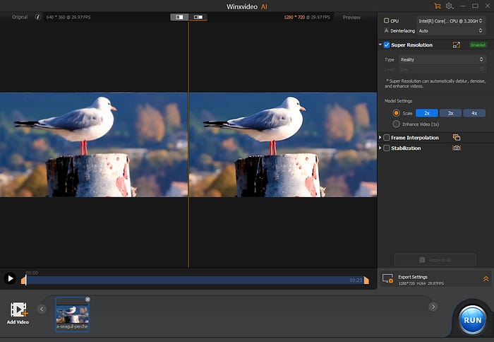Open the shopping cart purchase icon

click(437, 6)
